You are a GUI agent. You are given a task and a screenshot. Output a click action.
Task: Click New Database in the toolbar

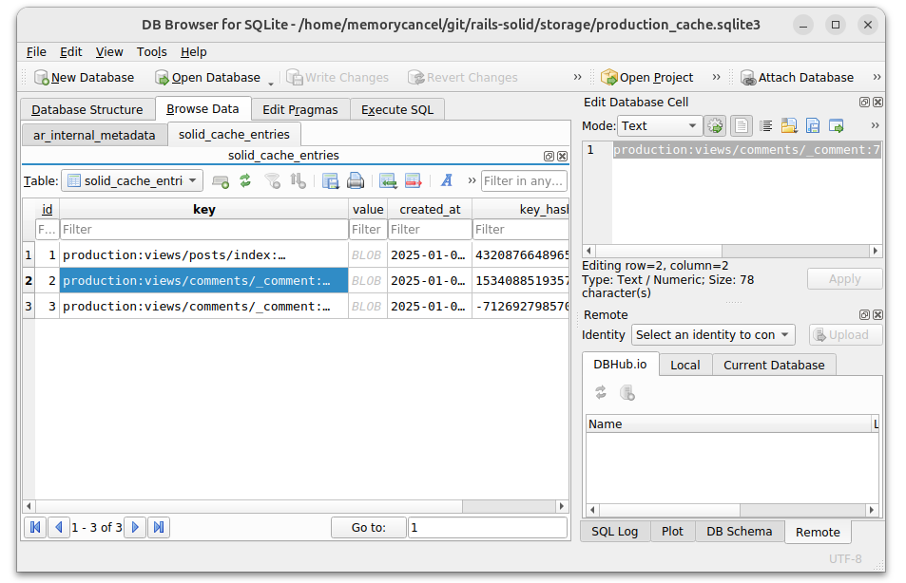coord(85,77)
